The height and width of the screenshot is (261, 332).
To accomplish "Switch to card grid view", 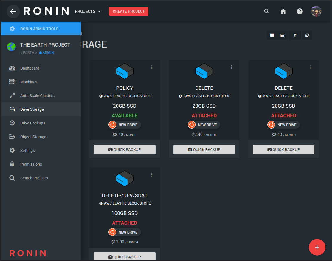I will click(272, 35).
